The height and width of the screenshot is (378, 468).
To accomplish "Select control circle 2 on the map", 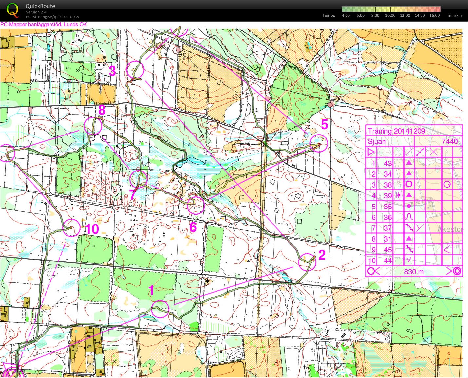I will (x=307, y=262).
